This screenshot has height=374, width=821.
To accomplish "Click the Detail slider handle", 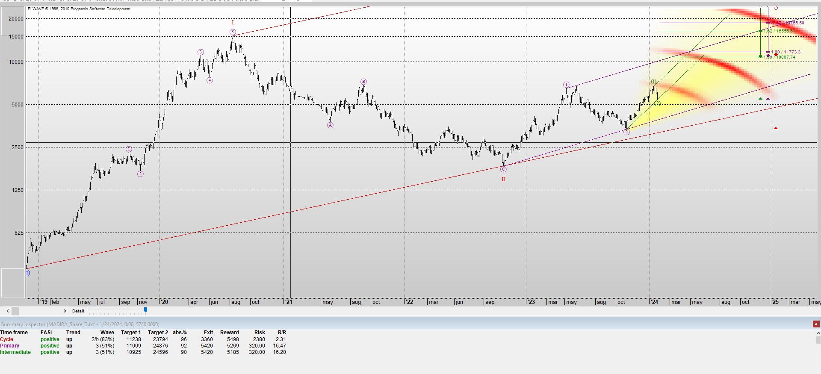I will point(145,310).
